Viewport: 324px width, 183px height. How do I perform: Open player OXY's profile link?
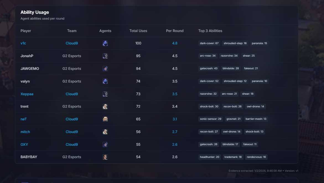[24, 144]
